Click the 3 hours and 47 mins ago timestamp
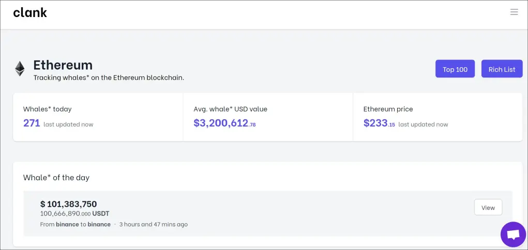Image resolution: width=528 pixels, height=250 pixels. pos(154,224)
